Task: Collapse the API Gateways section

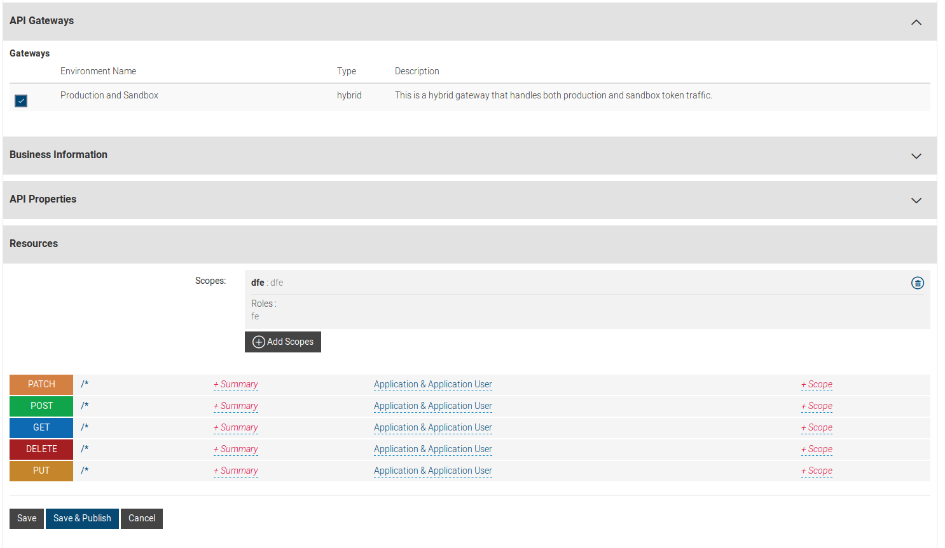Action: coord(916,22)
